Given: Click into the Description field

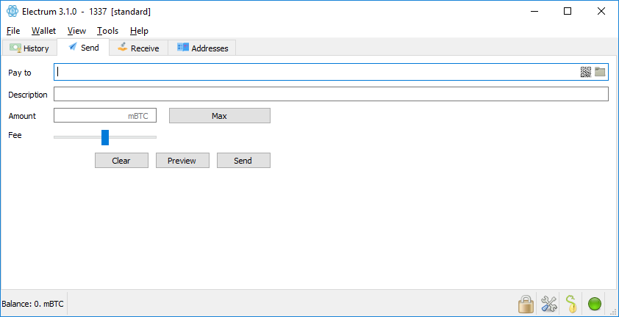Looking at the screenshot, I should [x=332, y=94].
